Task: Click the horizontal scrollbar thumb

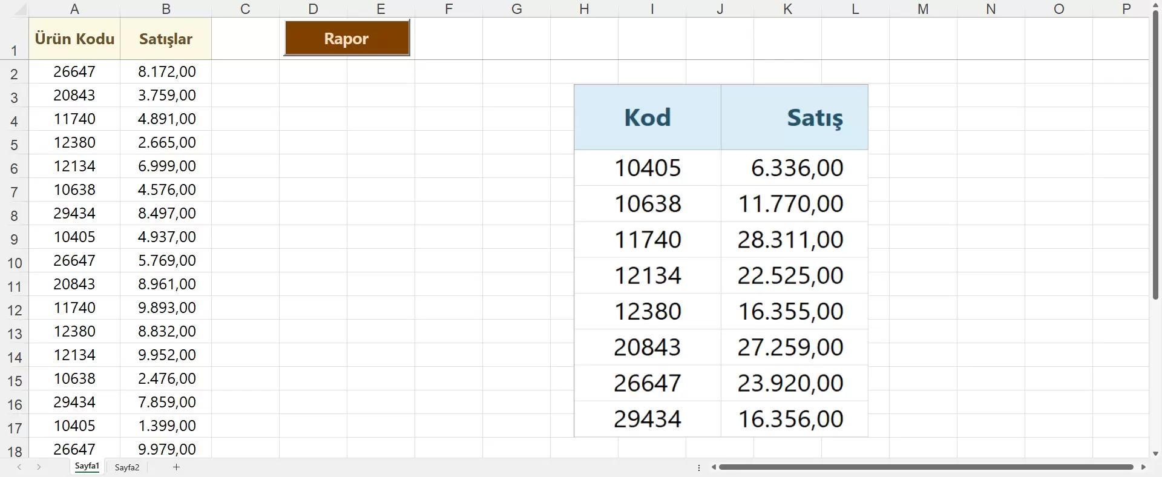Action: [926, 467]
